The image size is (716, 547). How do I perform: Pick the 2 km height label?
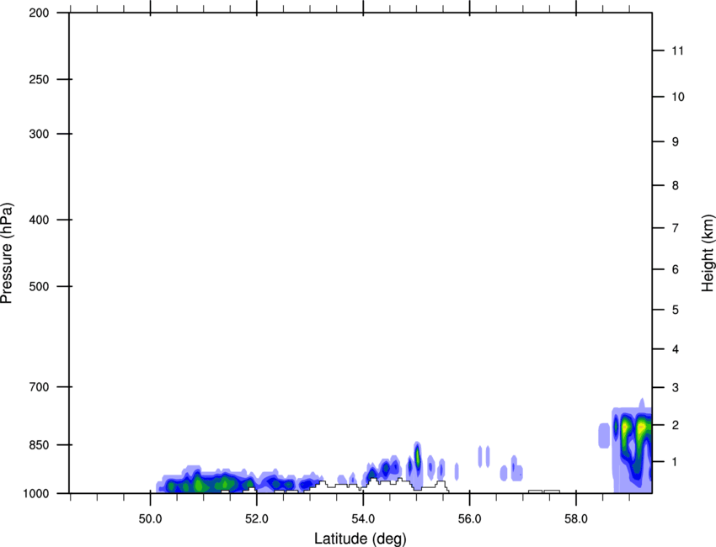click(x=676, y=425)
